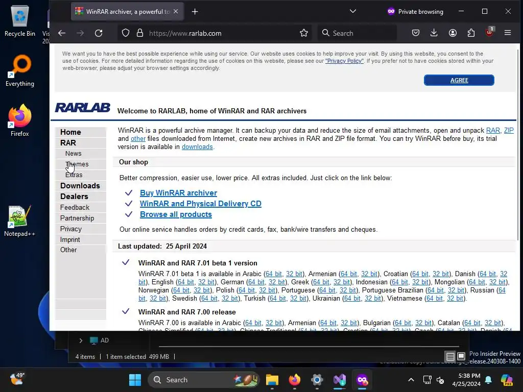This screenshot has width=523, height=392.
Task: Go back to the previous page
Action: pyautogui.click(x=62, y=33)
